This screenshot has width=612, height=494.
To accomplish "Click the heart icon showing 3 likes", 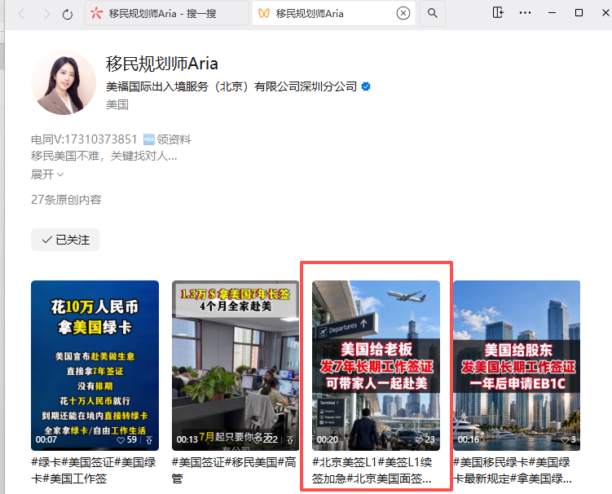I will point(565,440).
